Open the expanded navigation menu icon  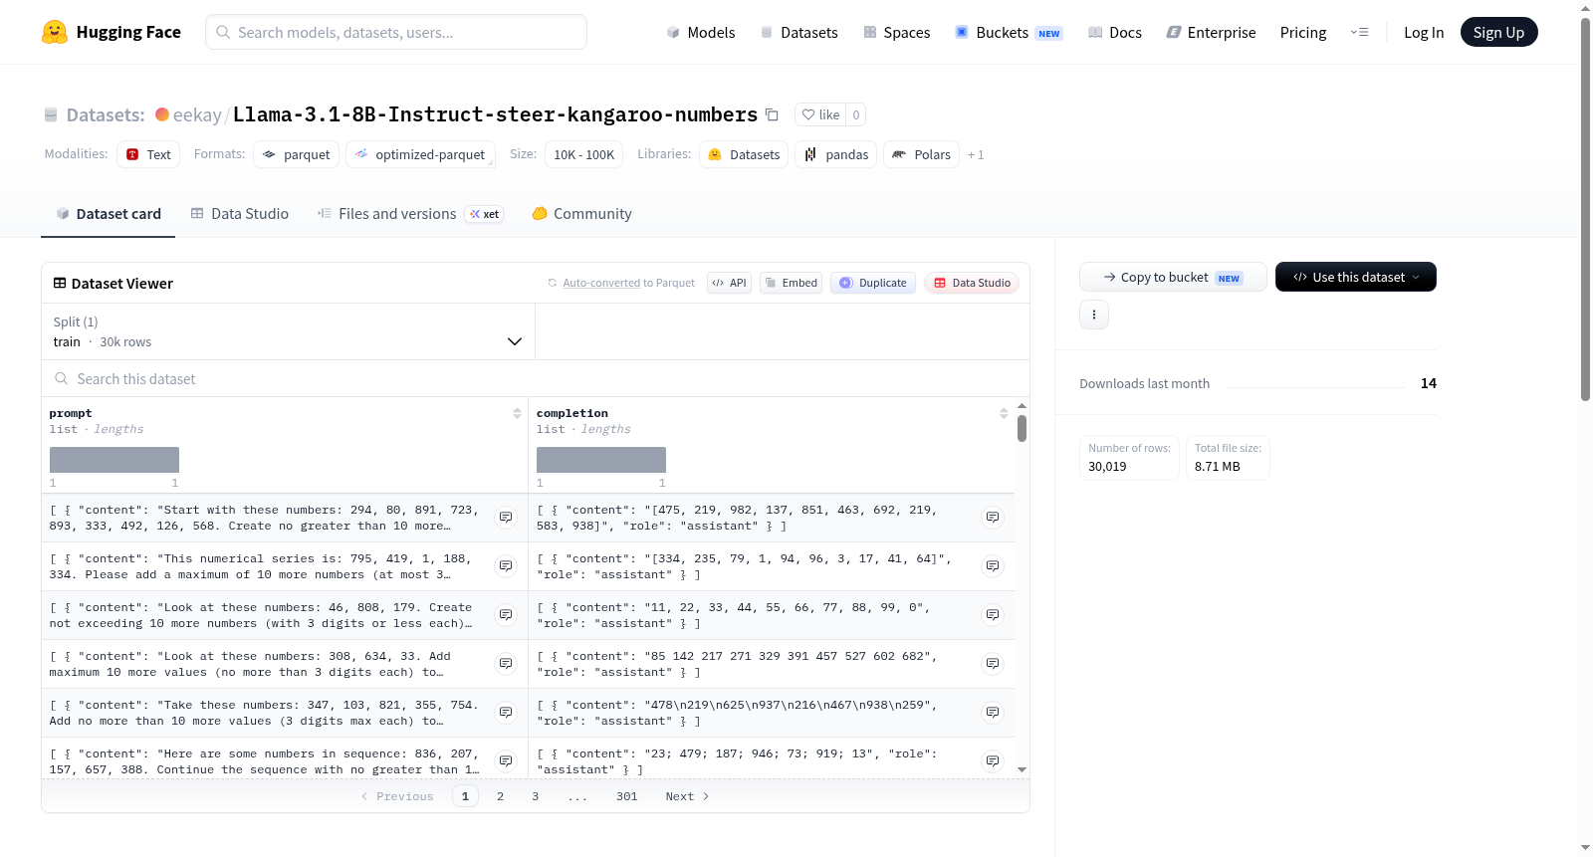(1359, 32)
